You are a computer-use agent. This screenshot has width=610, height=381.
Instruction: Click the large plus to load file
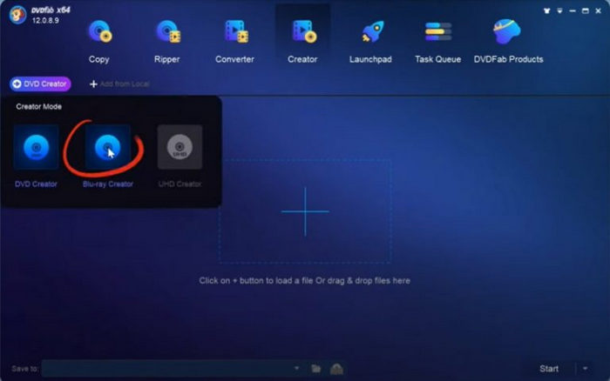pos(305,211)
